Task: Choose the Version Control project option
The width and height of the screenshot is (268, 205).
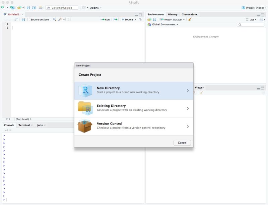Action: tap(134, 126)
